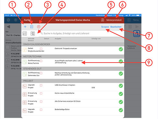Click green checkmark for Küche neue Arbeitsfläche

[121, 94]
